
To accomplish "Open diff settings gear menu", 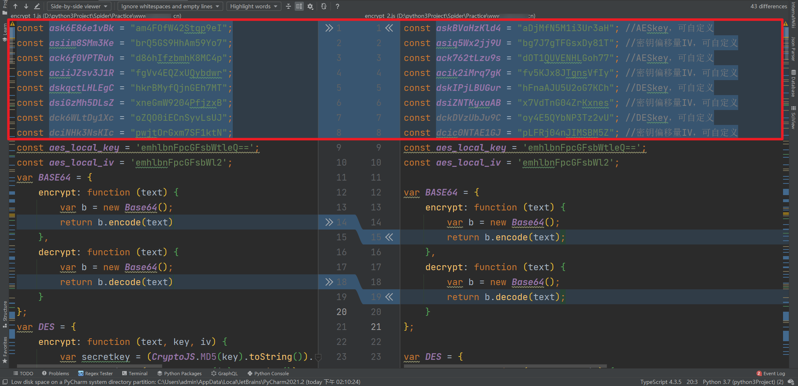I will pyautogui.click(x=310, y=6).
